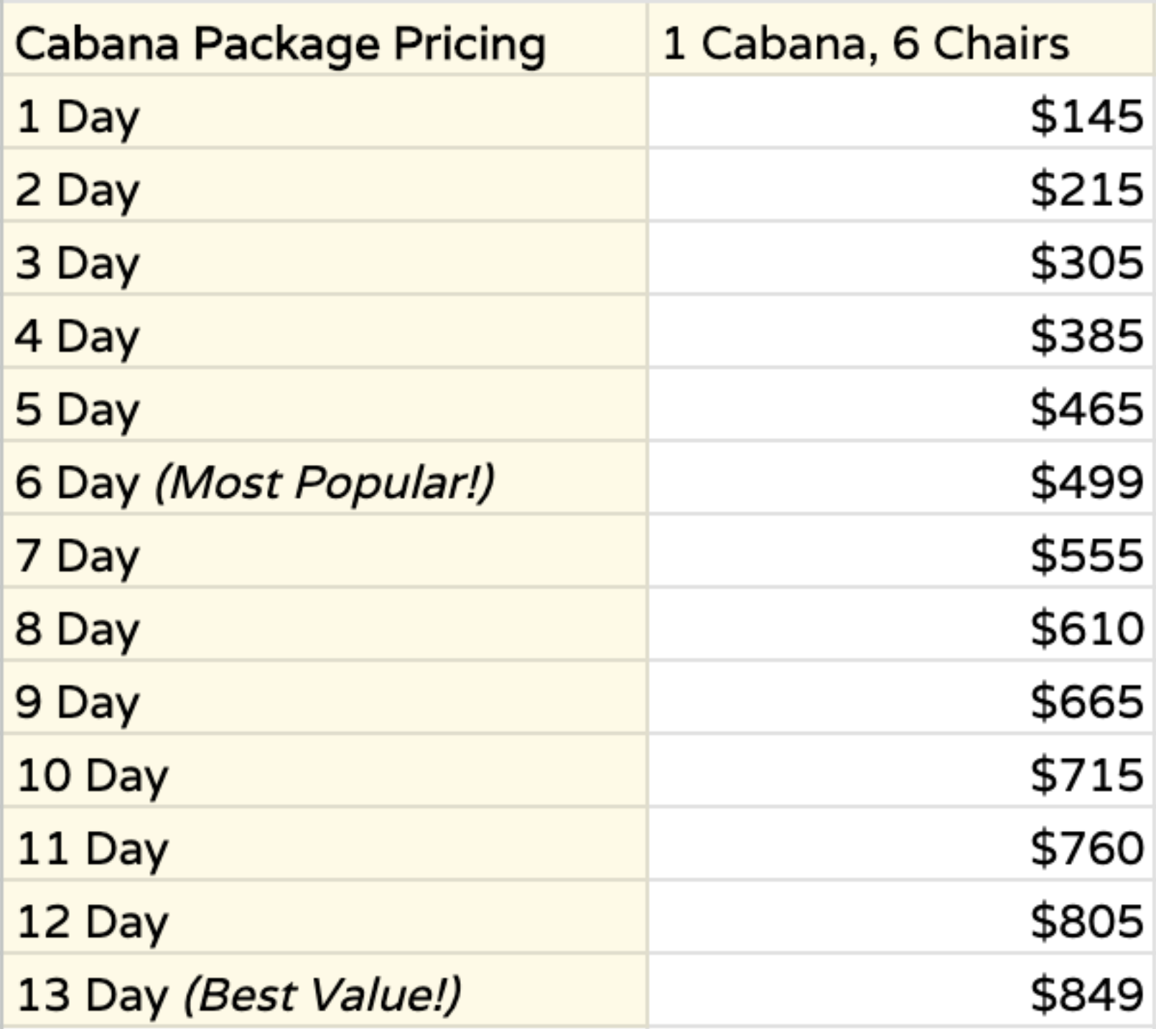This screenshot has width=1156, height=1029.
Task: Click the Cabana Package Pricing header cell
Action: 280,43
